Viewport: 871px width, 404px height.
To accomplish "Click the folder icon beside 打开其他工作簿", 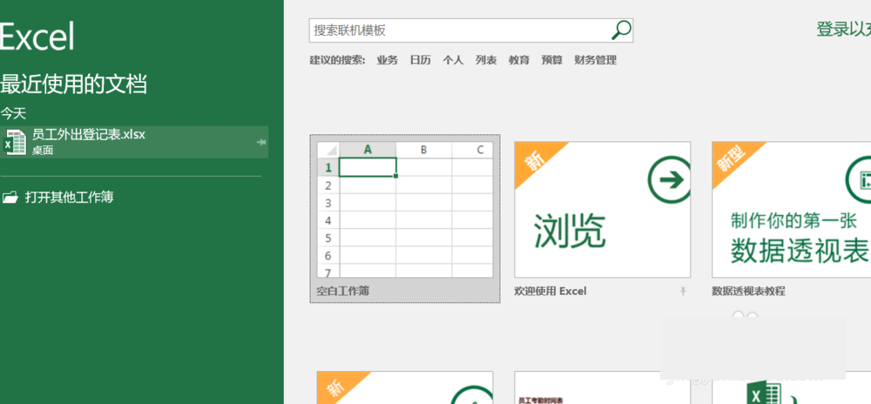I will pos(10,197).
